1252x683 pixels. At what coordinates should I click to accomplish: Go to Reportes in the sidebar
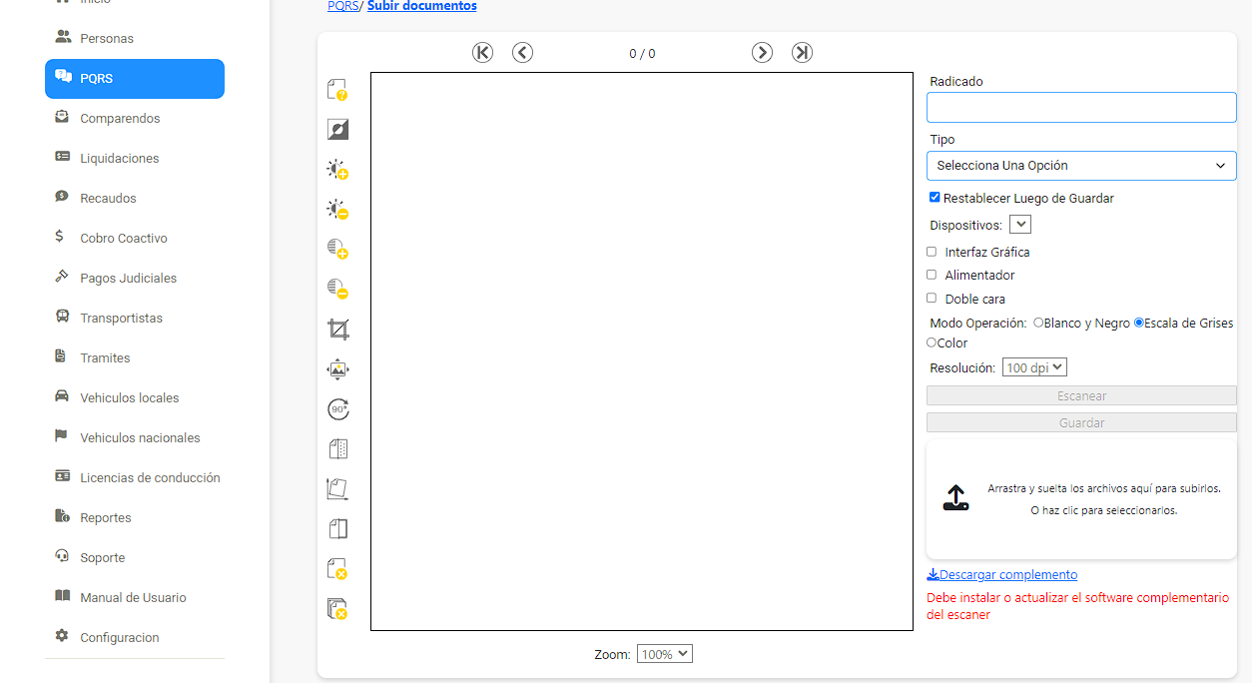(x=135, y=517)
